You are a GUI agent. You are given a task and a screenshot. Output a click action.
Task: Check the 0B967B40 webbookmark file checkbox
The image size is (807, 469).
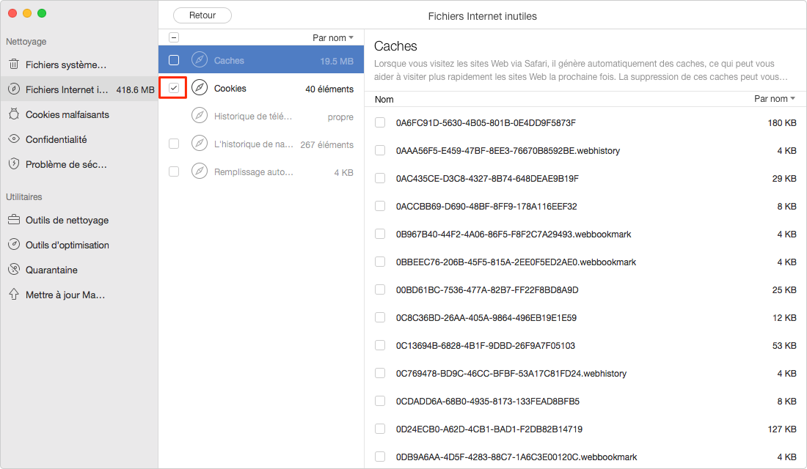(380, 234)
